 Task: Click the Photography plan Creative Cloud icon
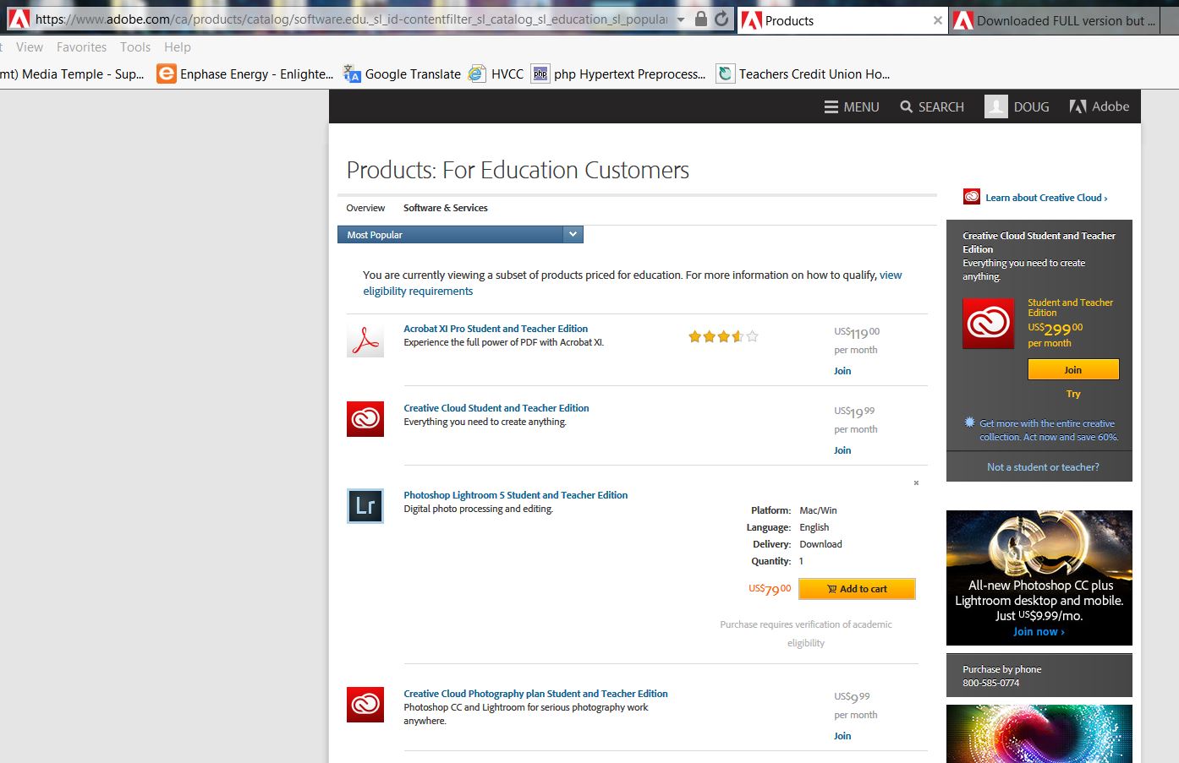(365, 704)
